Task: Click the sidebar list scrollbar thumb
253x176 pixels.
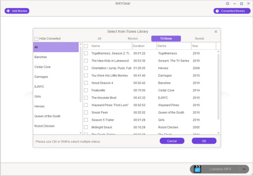Action: pyautogui.click(x=81, y=74)
